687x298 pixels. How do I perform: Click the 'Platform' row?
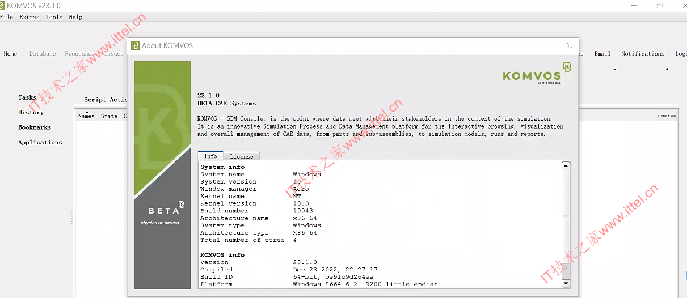click(x=319, y=284)
